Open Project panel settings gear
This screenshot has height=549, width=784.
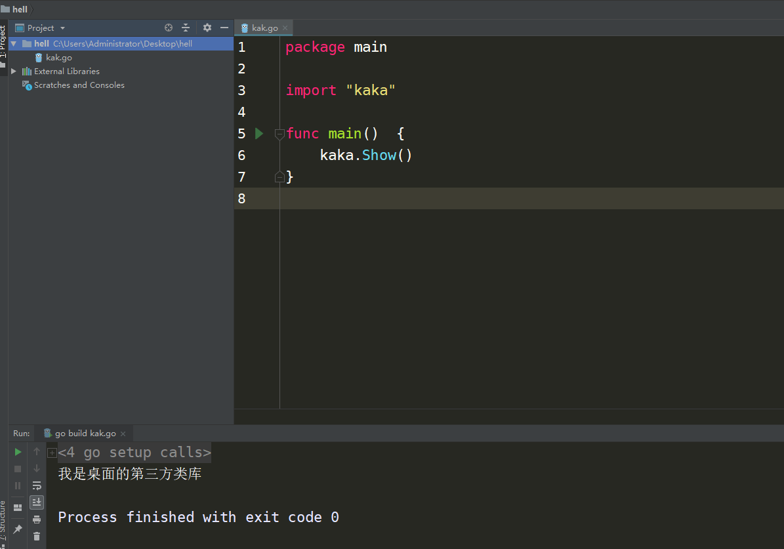(x=207, y=28)
